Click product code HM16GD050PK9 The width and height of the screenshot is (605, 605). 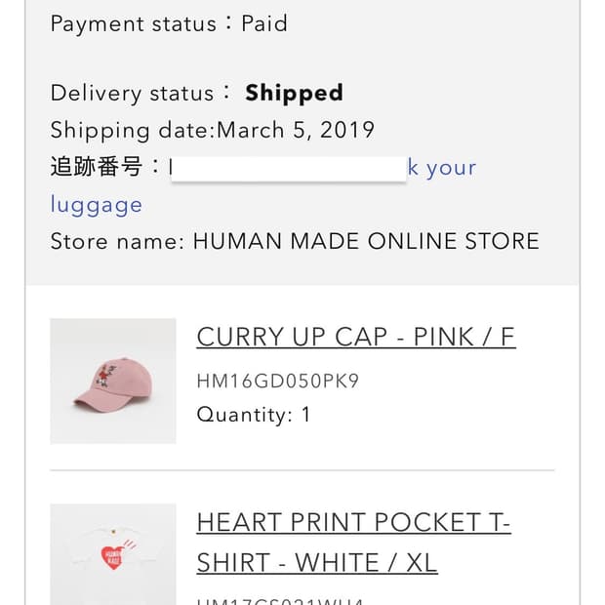[278, 381]
